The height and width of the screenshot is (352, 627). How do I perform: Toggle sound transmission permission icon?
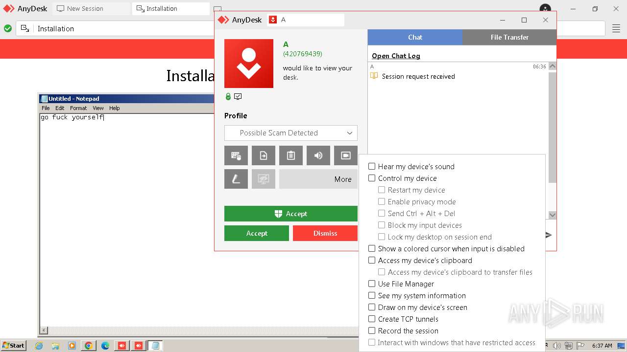tap(318, 155)
